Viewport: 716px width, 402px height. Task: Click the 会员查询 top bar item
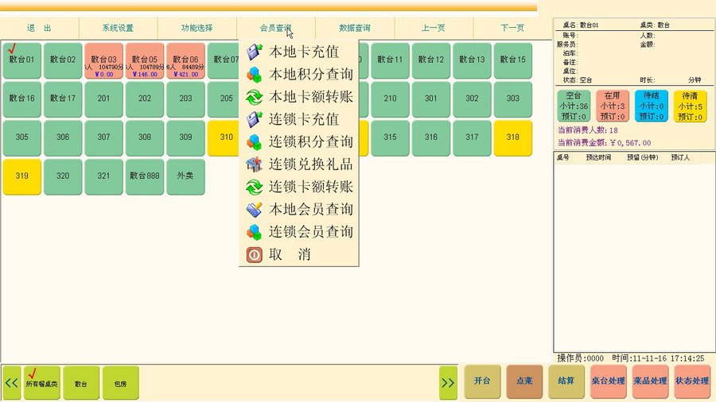coord(276,28)
